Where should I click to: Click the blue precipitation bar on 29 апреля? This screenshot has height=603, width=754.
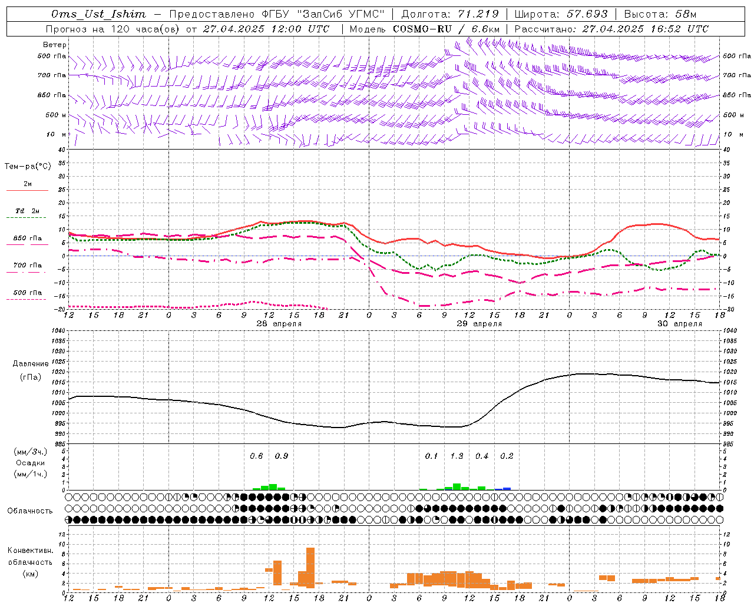pyautogui.click(x=507, y=489)
